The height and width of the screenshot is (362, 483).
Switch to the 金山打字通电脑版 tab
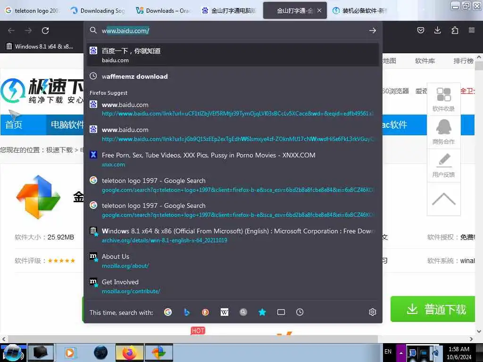click(x=230, y=10)
